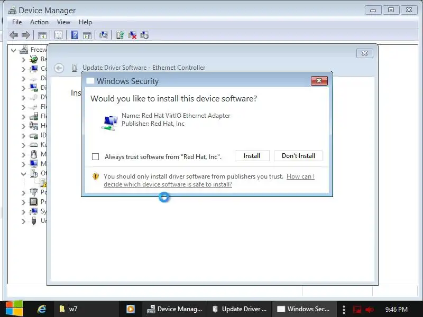The height and width of the screenshot is (317, 423).
Task: Click the Publisher: Red Hat, Inc text
Action: pyautogui.click(x=153, y=124)
